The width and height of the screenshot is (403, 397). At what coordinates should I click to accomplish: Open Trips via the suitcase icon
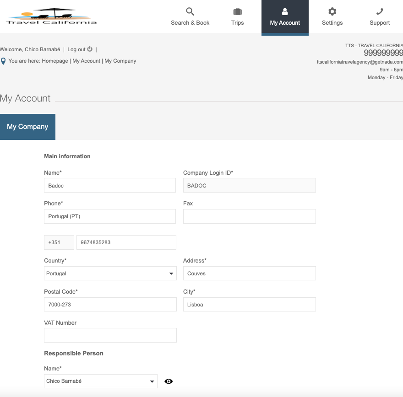(x=237, y=12)
